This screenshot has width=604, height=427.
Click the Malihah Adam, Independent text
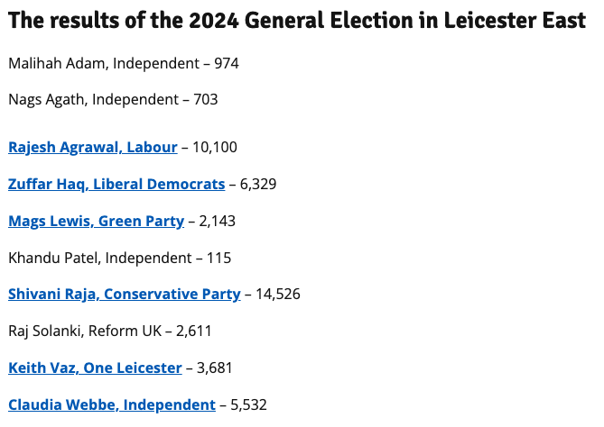pos(102,63)
